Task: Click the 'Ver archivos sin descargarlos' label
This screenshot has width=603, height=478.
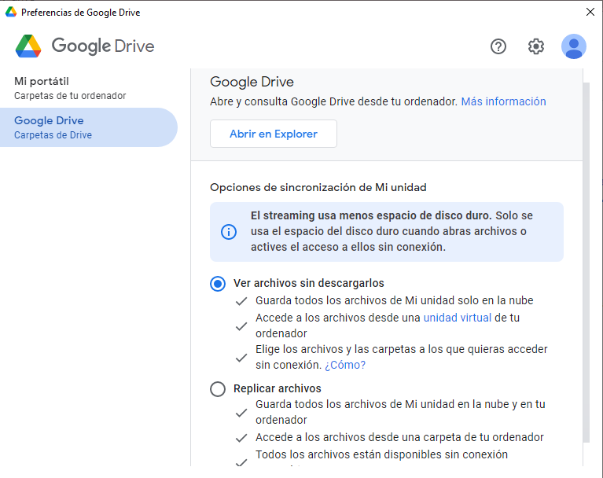Action: coord(309,283)
